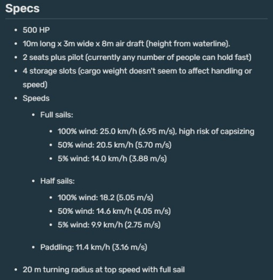Click half sails 5% wind 9.9 km/h entry
This screenshot has height=280, width=273.
click(109, 224)
